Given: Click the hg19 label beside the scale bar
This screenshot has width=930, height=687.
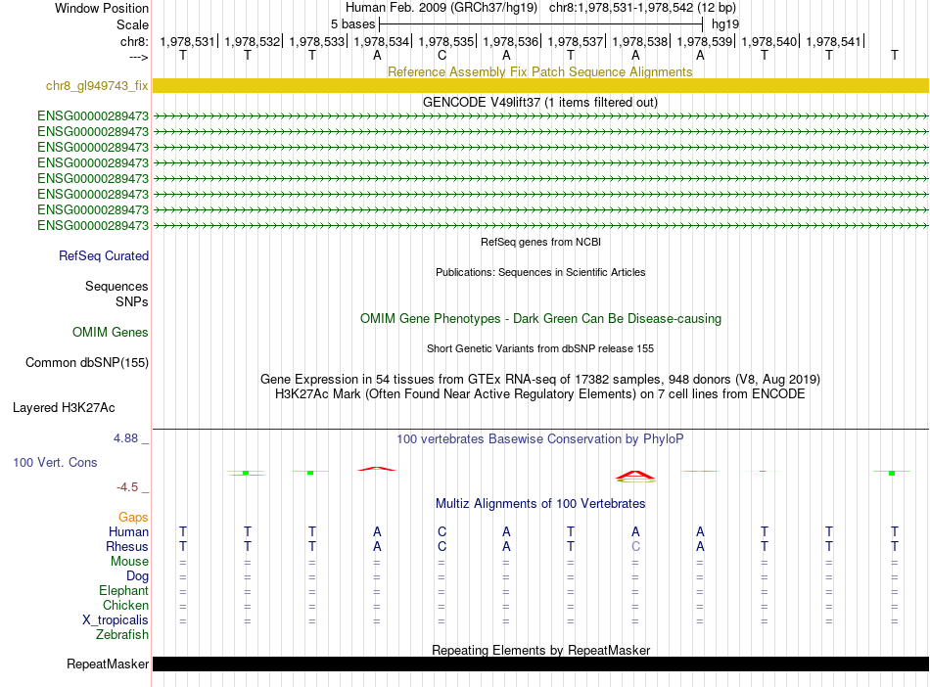Looking at the screenshot, I should (x=725, y=24).
